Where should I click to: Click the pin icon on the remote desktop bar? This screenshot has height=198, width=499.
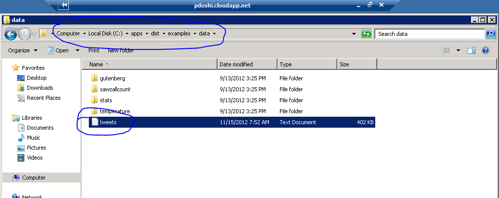(x=64, y=5)
